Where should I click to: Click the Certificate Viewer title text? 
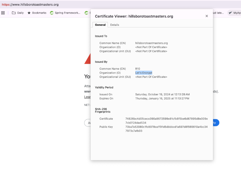click(134, 16)
